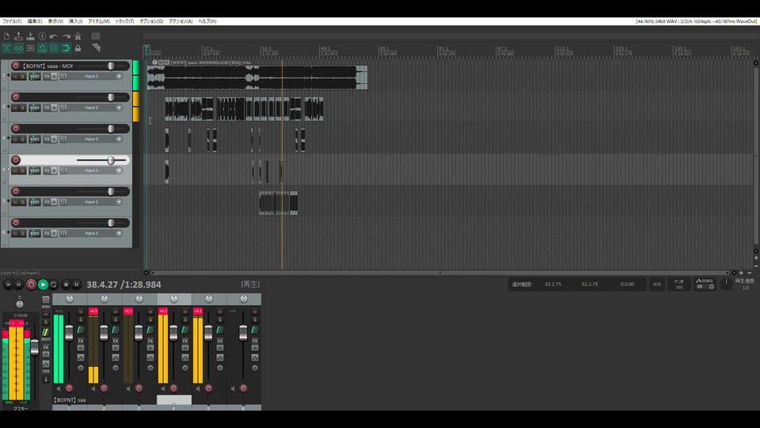Mute track 1 in track panel

(15, 77)
